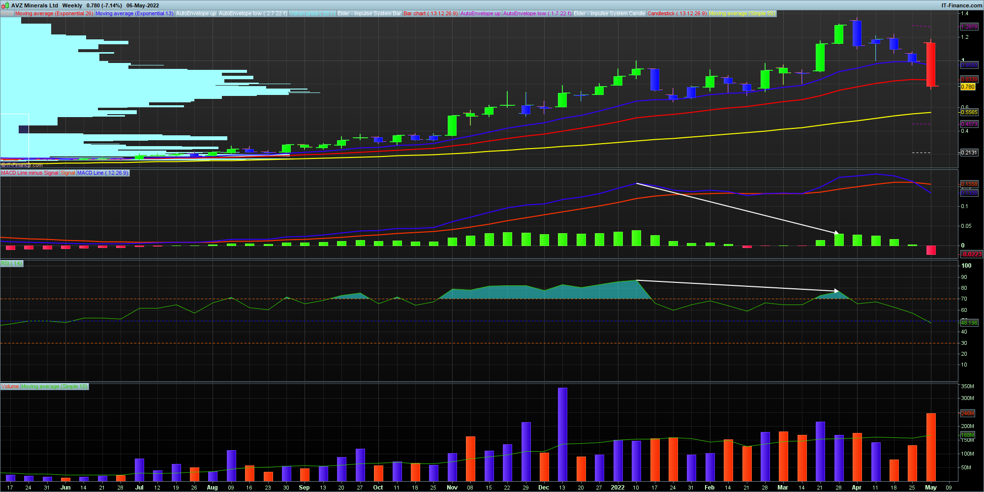
Task: Click the Moving average (Simple 50) label
Action: pyautogui.click(x=742, y=14)
